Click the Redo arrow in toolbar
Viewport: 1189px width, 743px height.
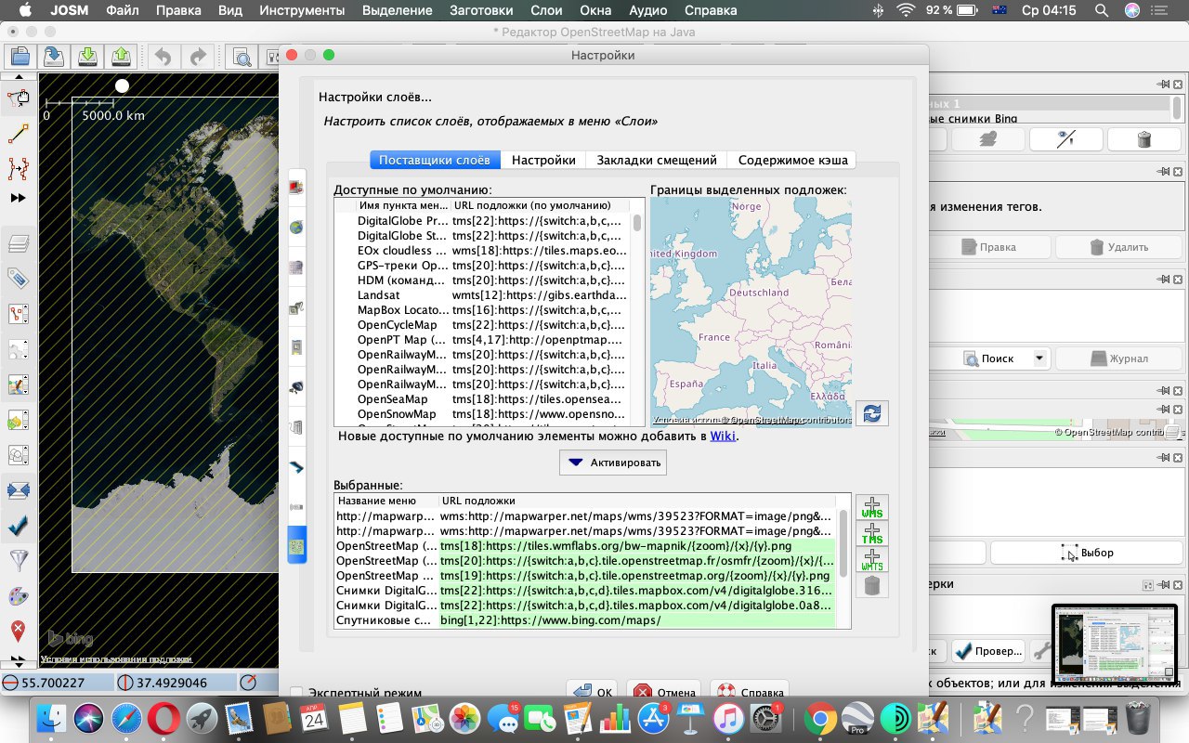197,57
